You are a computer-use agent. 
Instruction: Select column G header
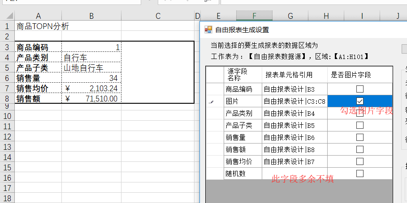290,16
